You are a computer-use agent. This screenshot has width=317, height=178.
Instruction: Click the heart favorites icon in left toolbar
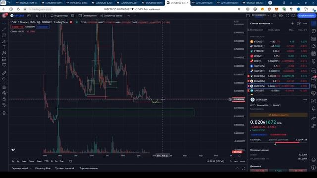coord(4,65)
